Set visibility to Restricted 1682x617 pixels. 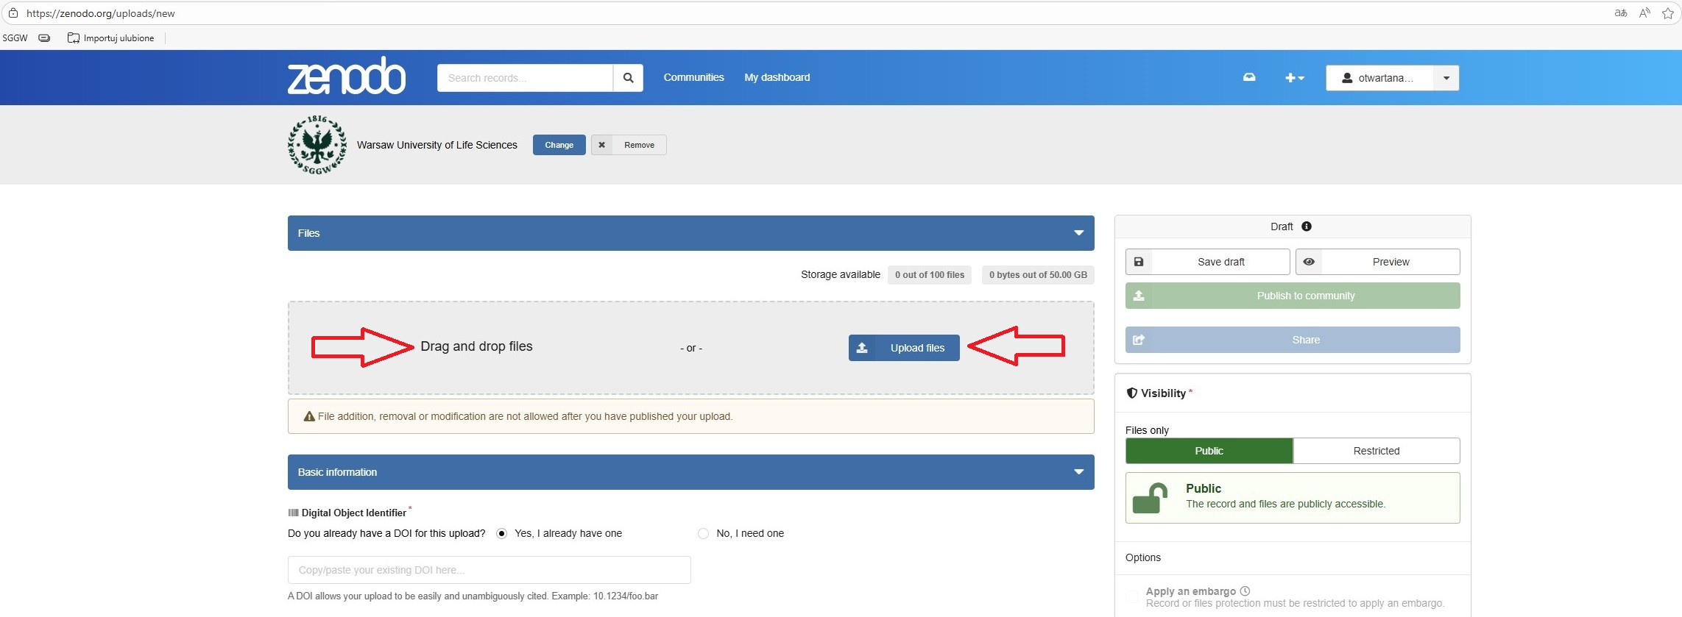pos(1376,451)
